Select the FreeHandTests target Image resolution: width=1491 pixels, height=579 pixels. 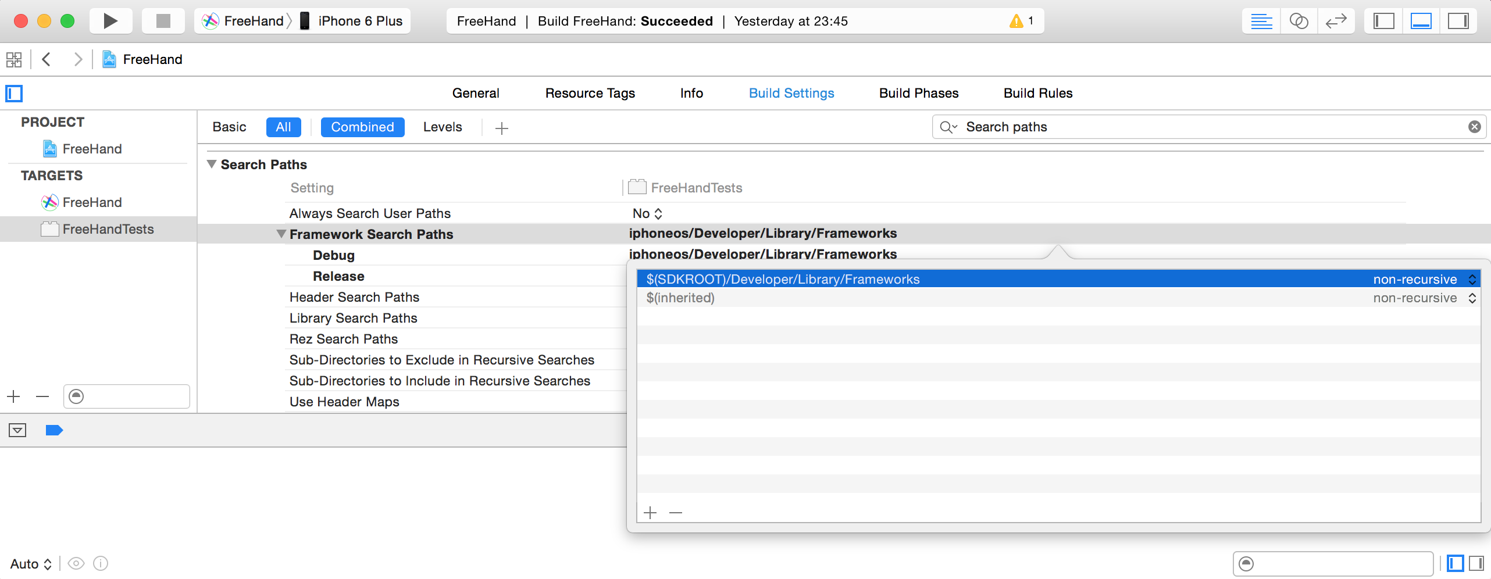click(x=98, y=229)
